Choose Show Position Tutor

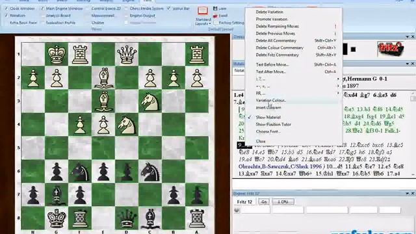coord(273,124)
